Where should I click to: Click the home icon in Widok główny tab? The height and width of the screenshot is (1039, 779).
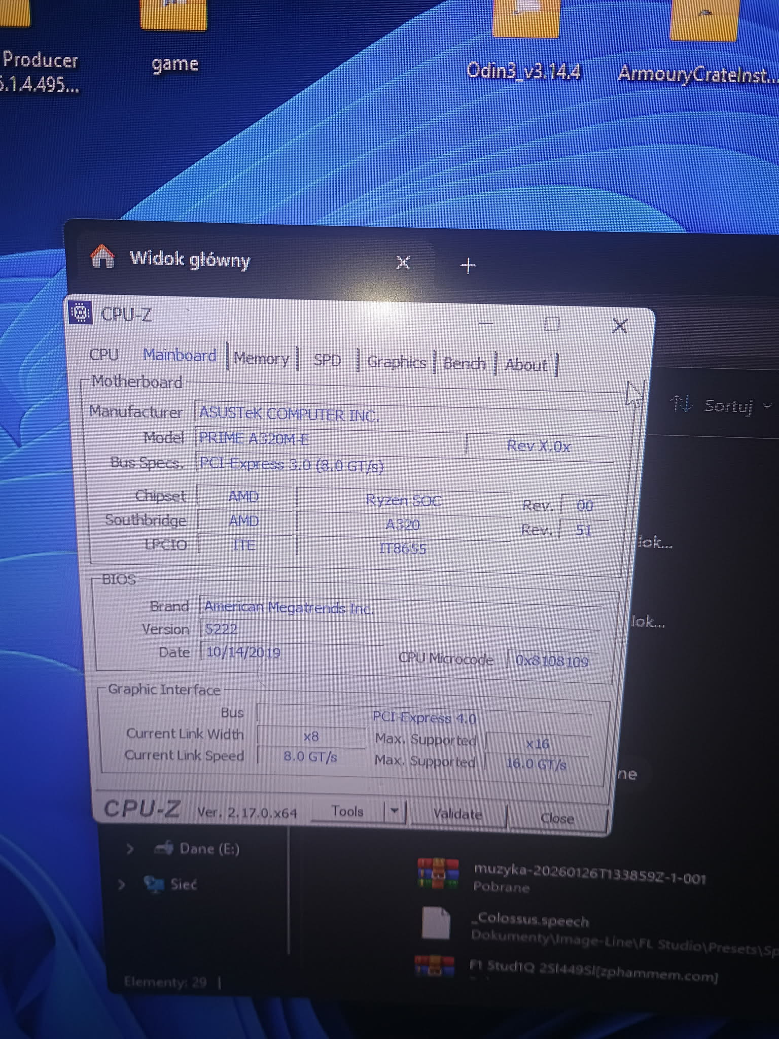[x=102, y=257]
